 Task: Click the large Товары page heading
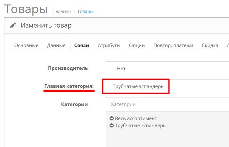coord(26,9)
